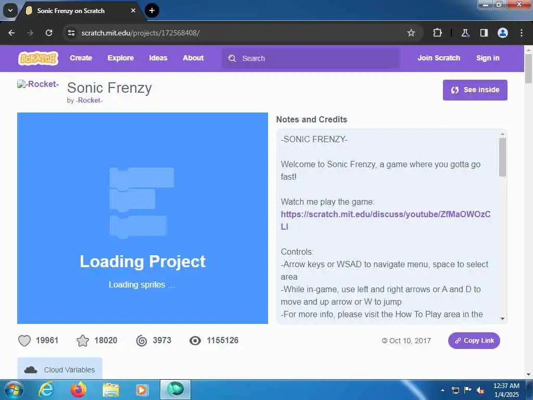
Task: Love the project with heart icon
Action: tap(24, 341)
